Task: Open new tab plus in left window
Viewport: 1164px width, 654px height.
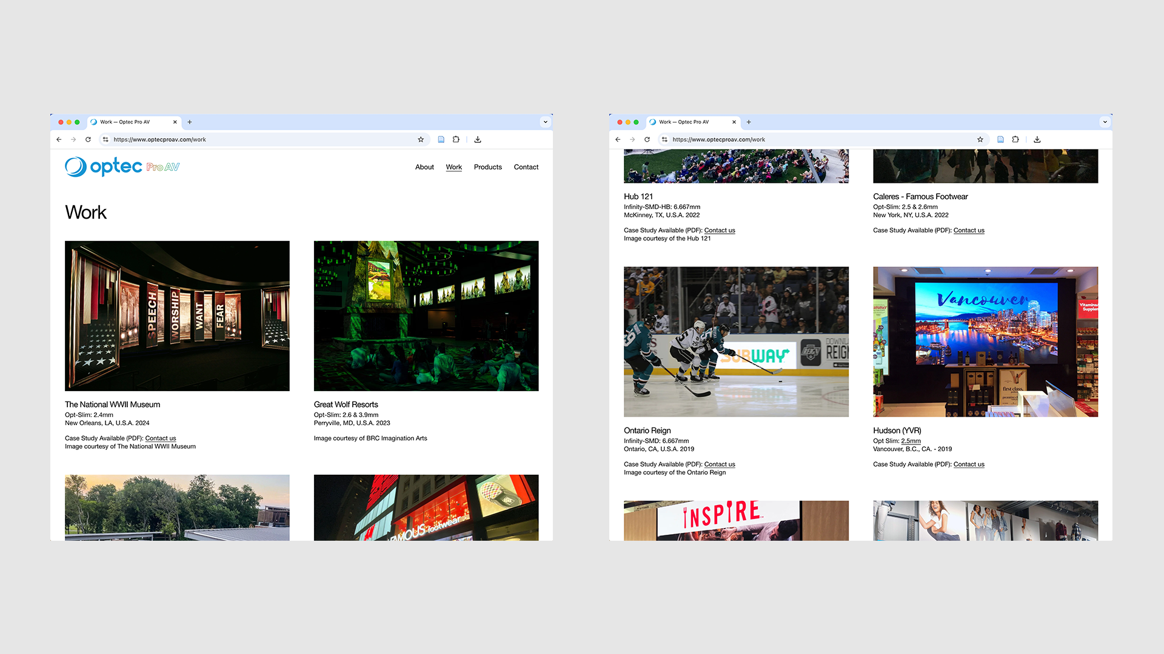Action: coord(190,122)
